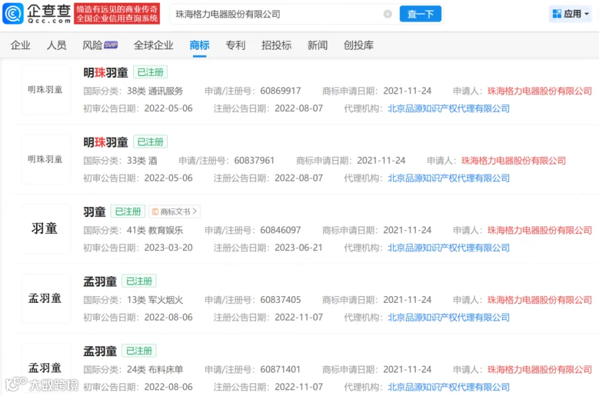Open agency 北京品源 link in 60871401 row

coord(449,387)
